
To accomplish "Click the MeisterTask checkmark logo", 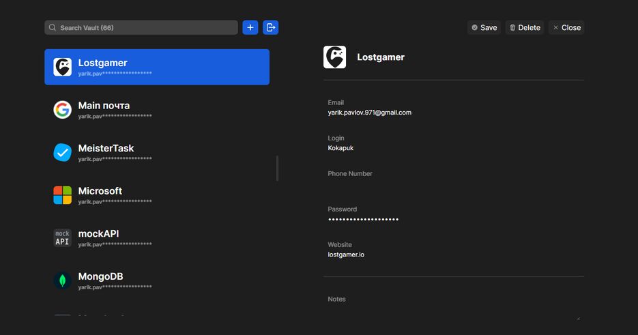I will [x=62, y=153].
